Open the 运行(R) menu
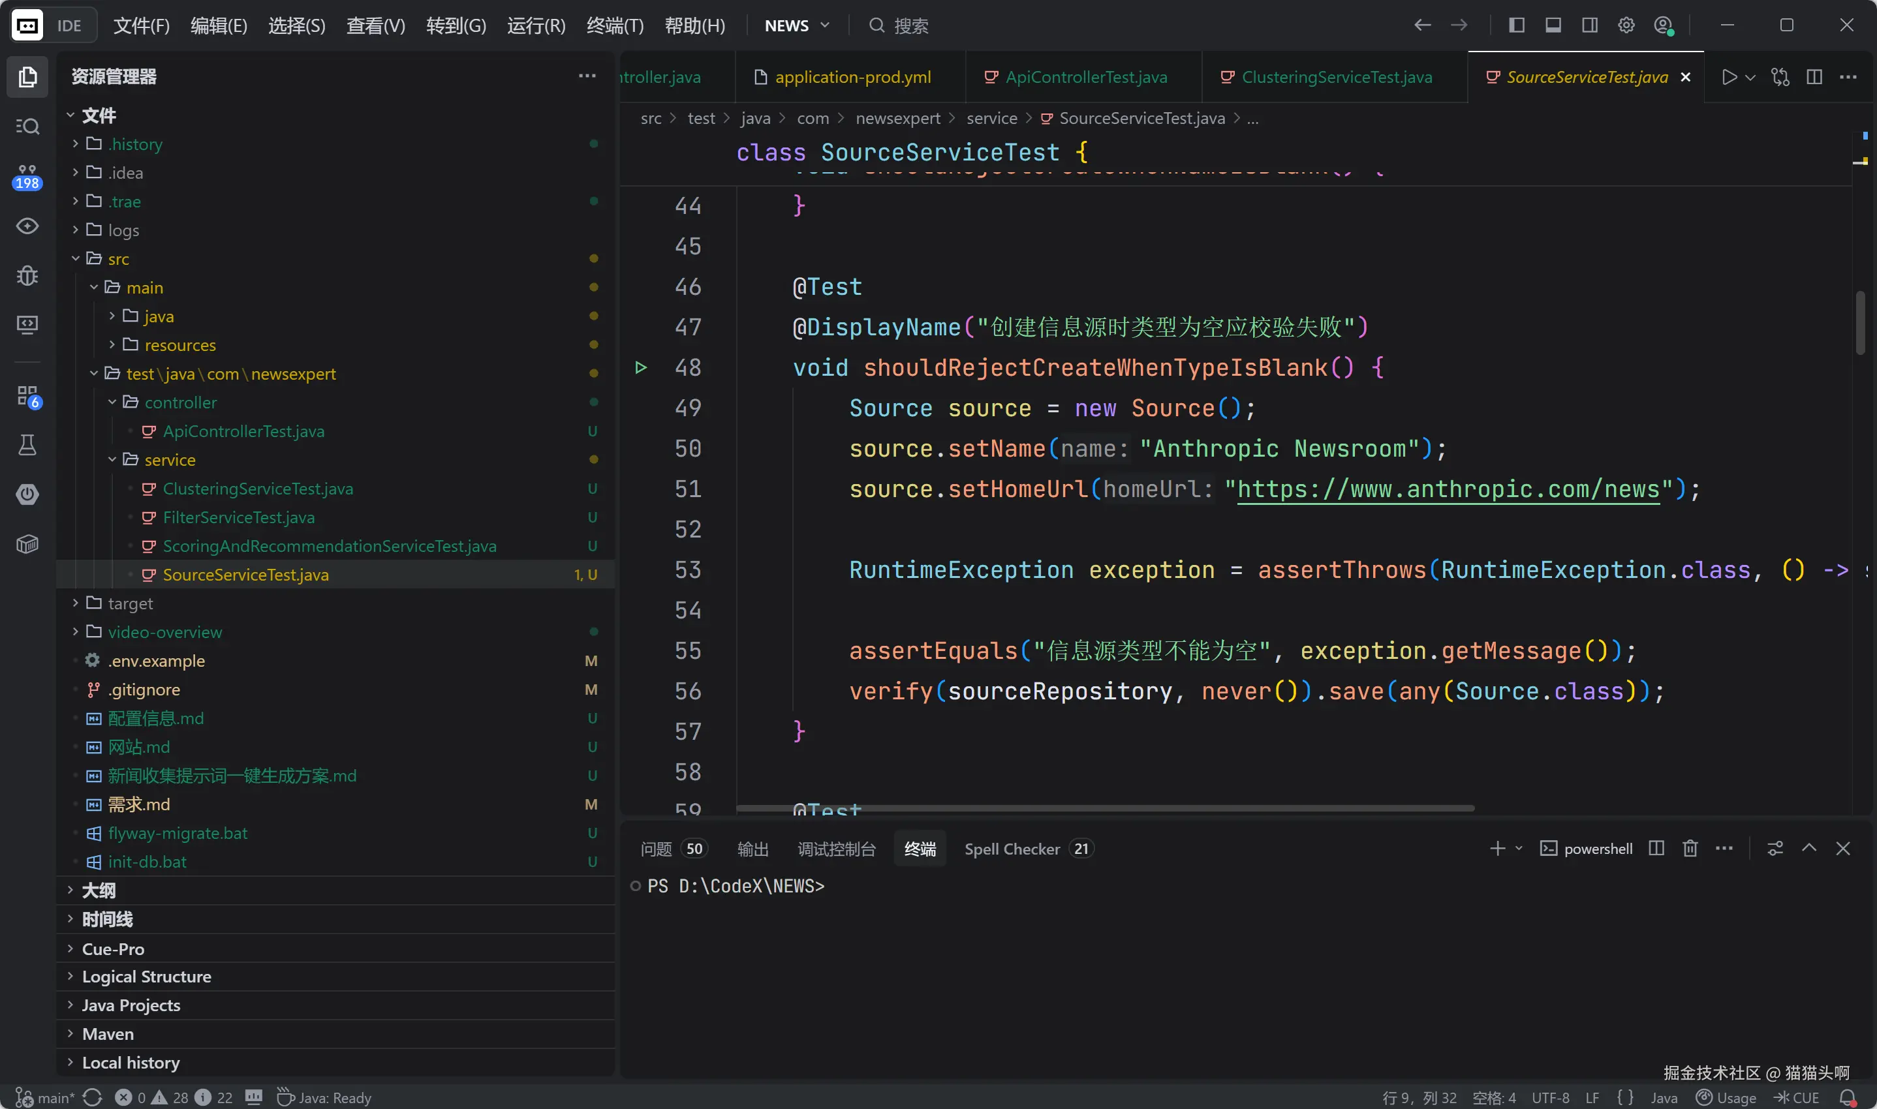 [536, 25]
